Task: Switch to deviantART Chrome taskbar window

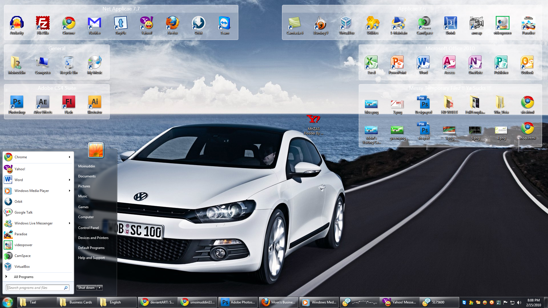Action: [x=158, y=302]
